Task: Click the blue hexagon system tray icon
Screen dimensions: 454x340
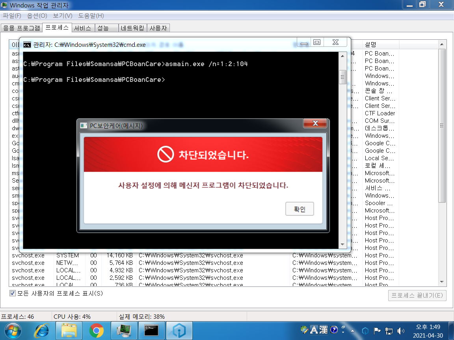Action: (365, 331)
